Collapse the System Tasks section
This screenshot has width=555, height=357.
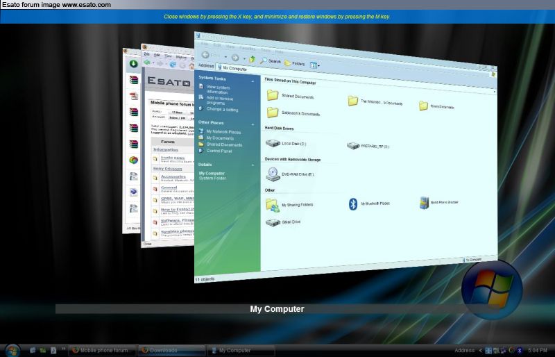click(x=253, y=81)
